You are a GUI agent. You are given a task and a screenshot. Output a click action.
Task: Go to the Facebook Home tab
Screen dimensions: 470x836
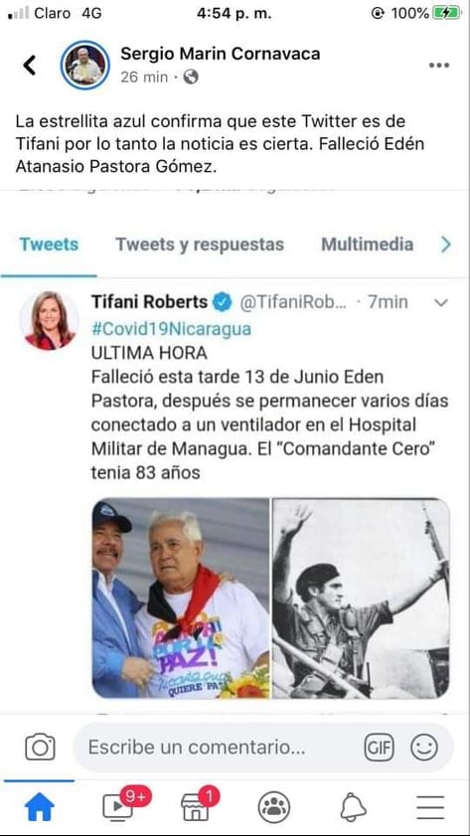click(x=40, y=807)
